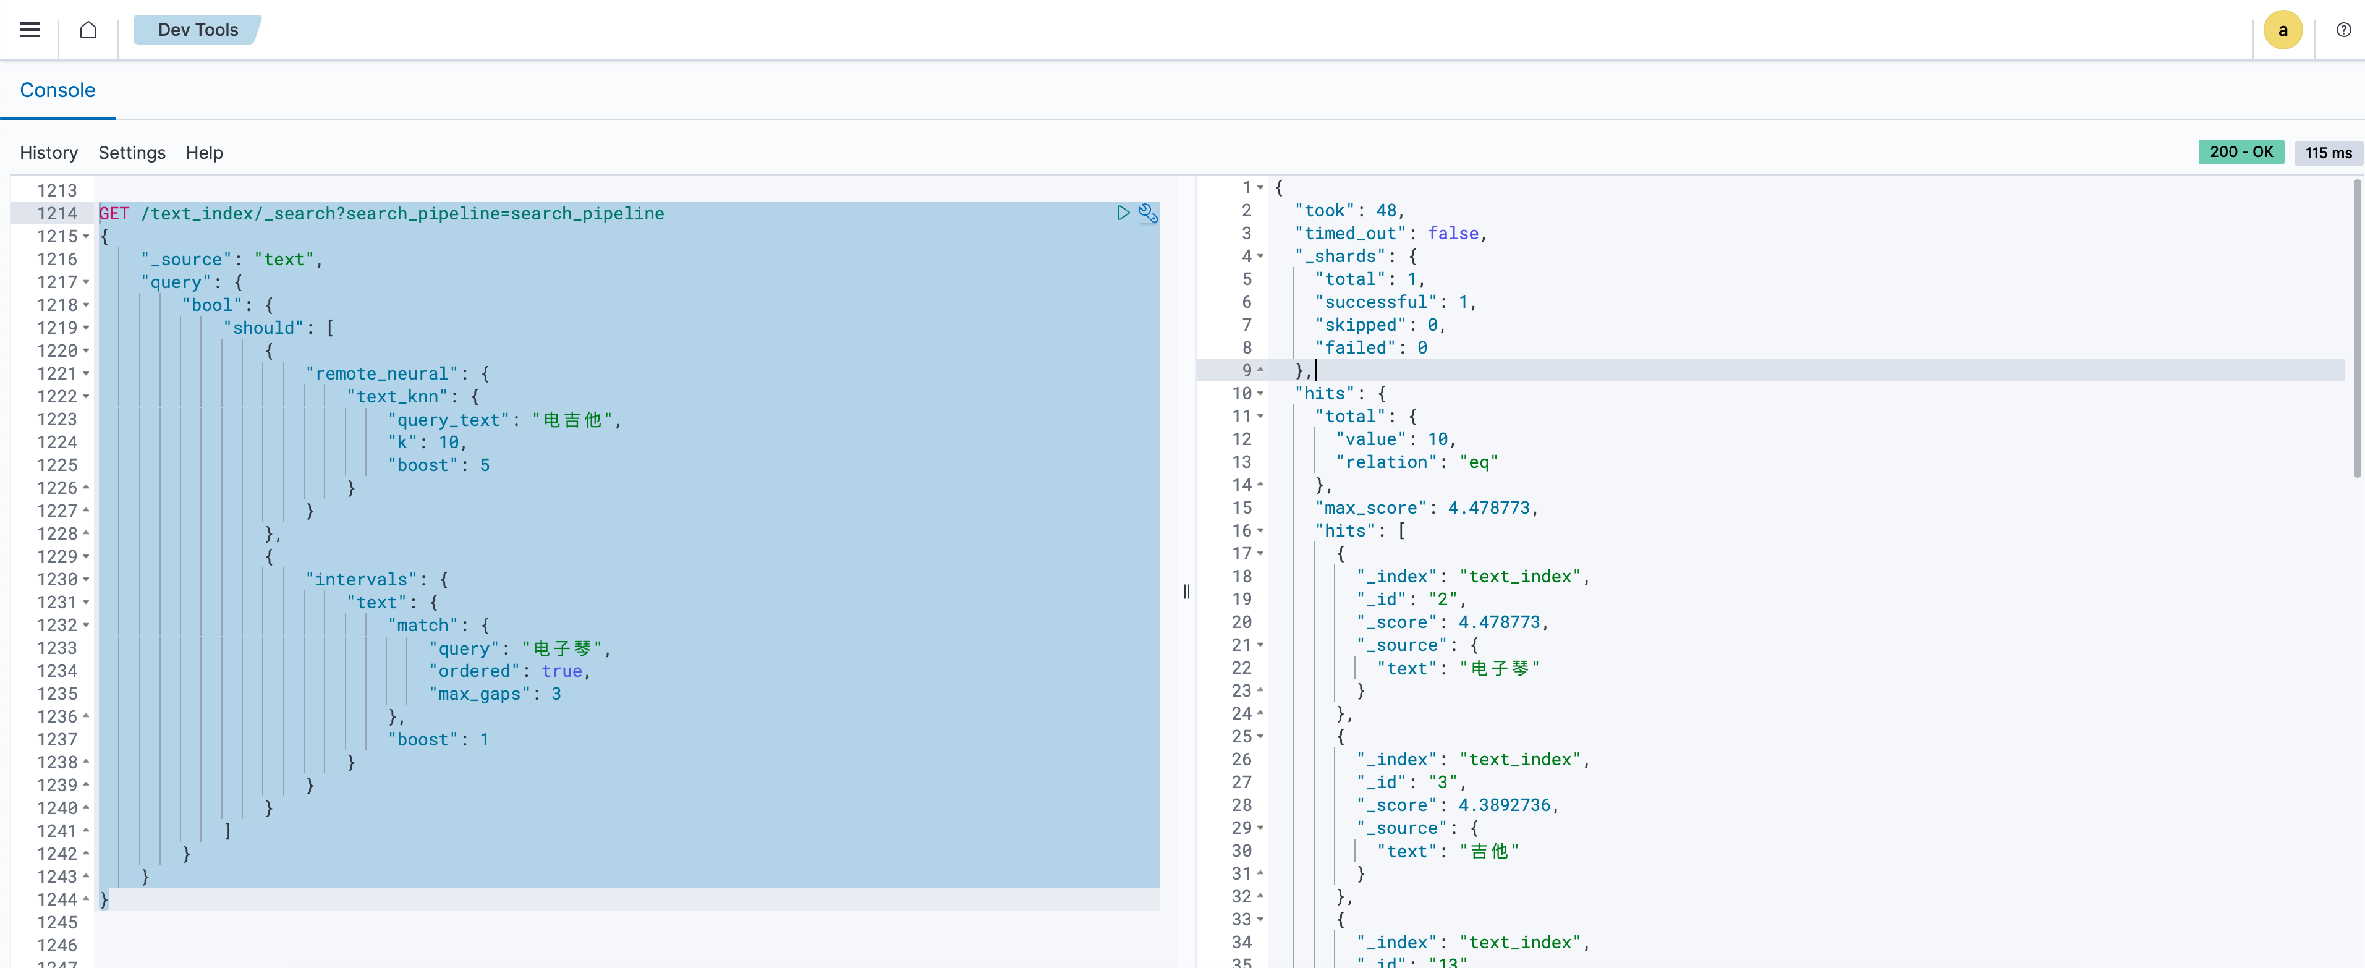Collapse the hits array at output line 16
Viewport: 2365px width, 968px height.
click(x=1260, y=531)
